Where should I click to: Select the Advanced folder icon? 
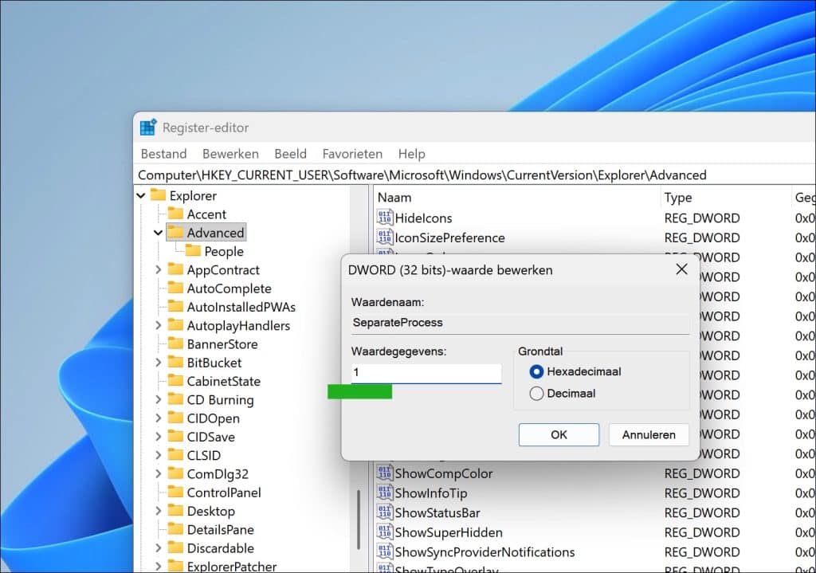coord(175,232)
